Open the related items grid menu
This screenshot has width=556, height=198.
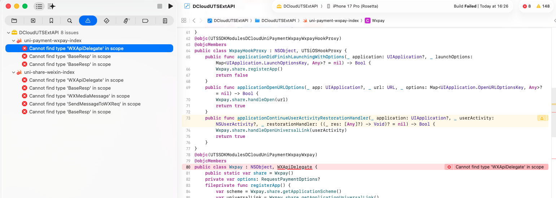click(184, 21)
